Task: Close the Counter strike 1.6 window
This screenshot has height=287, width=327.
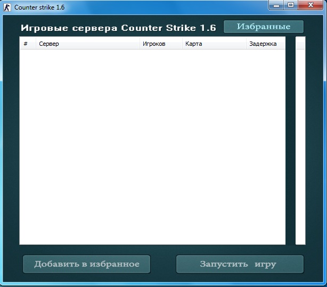Action: [x=310, y=5]
